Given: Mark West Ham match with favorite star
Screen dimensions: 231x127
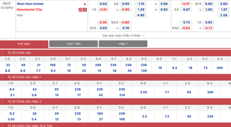Looking at the screenshot, I should [x=85, y=4].
